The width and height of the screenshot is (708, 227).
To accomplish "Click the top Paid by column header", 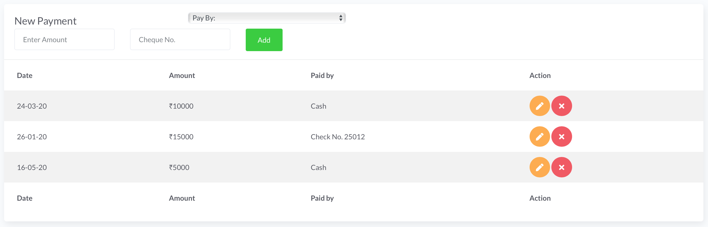I will (322, 75).
